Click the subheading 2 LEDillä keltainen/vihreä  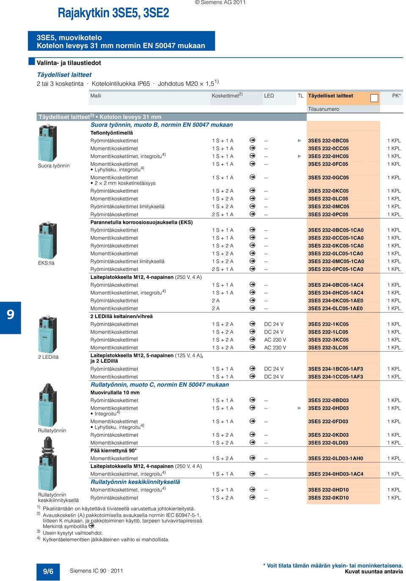[122, 316]
